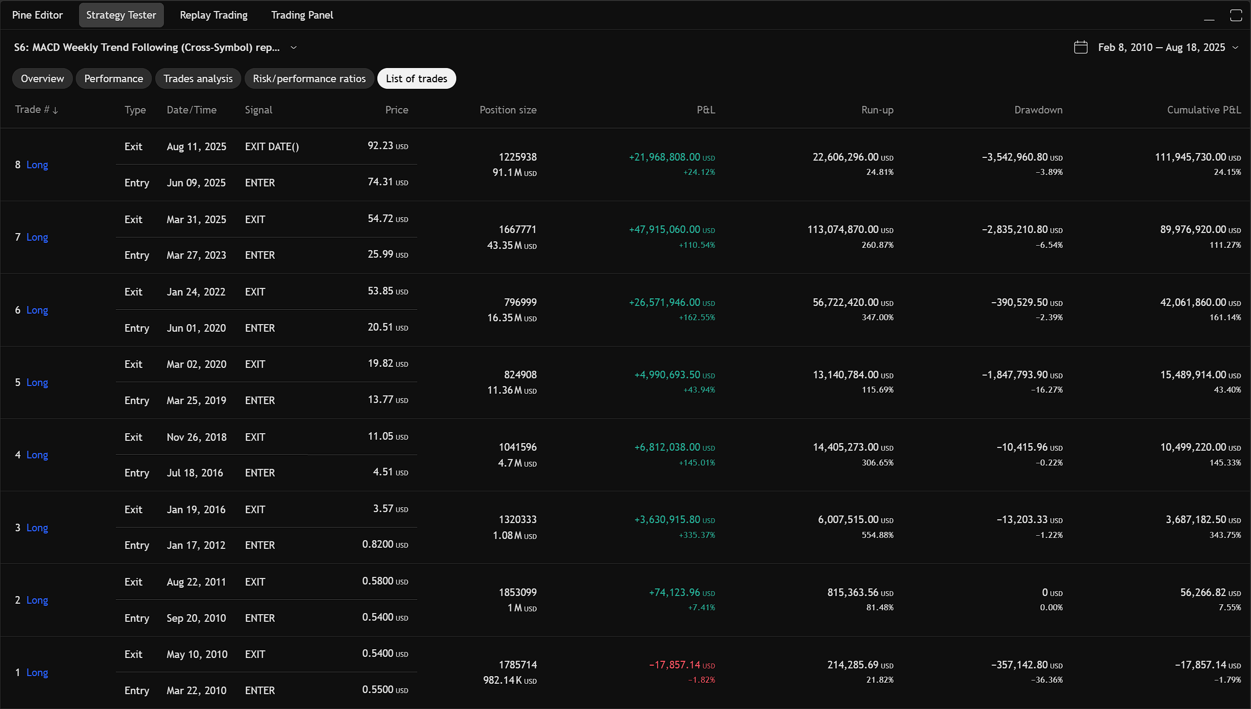Open the Long link for trade 4
Screen dimensions: 1251x709
[x=37, y=455]
